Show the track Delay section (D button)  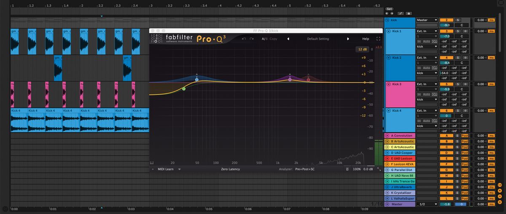500,202
